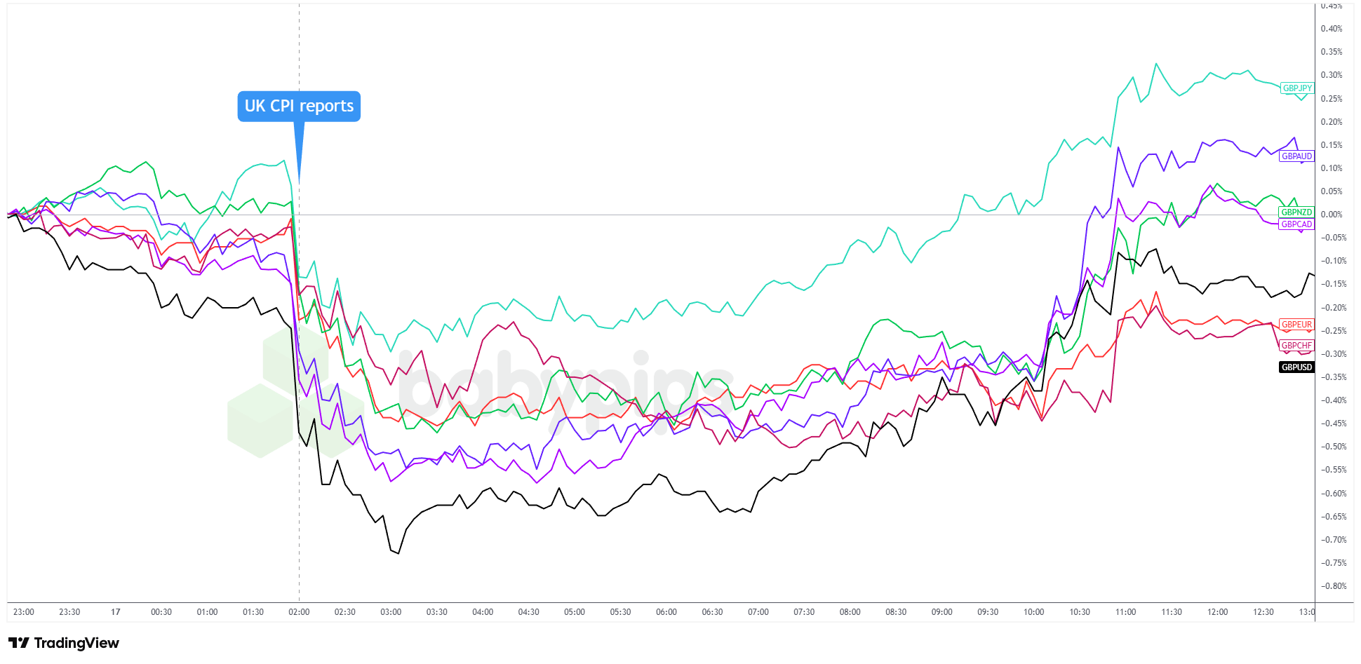Click the 07:00 time axis label

(758, 612)
